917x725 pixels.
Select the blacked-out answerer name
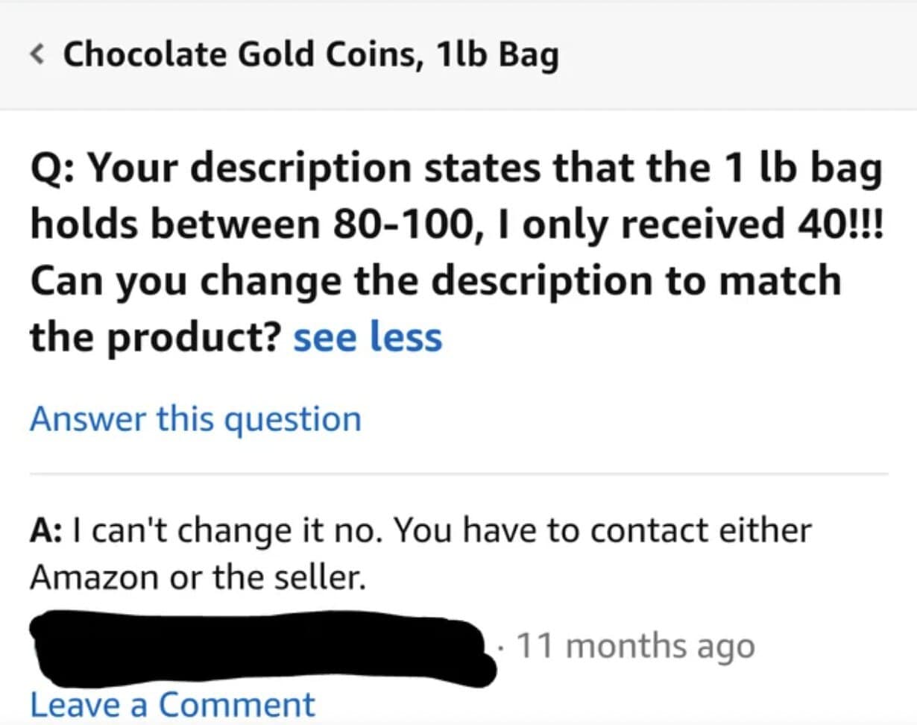point(261,645)
